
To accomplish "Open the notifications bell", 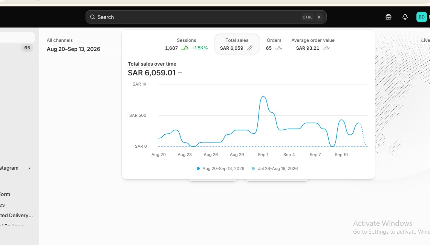I will pos(405,17).
